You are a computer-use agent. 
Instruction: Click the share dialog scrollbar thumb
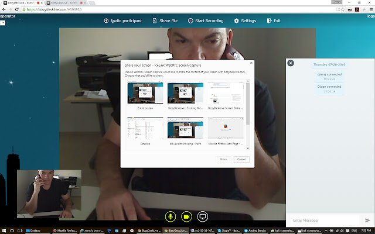coord(248,104)
